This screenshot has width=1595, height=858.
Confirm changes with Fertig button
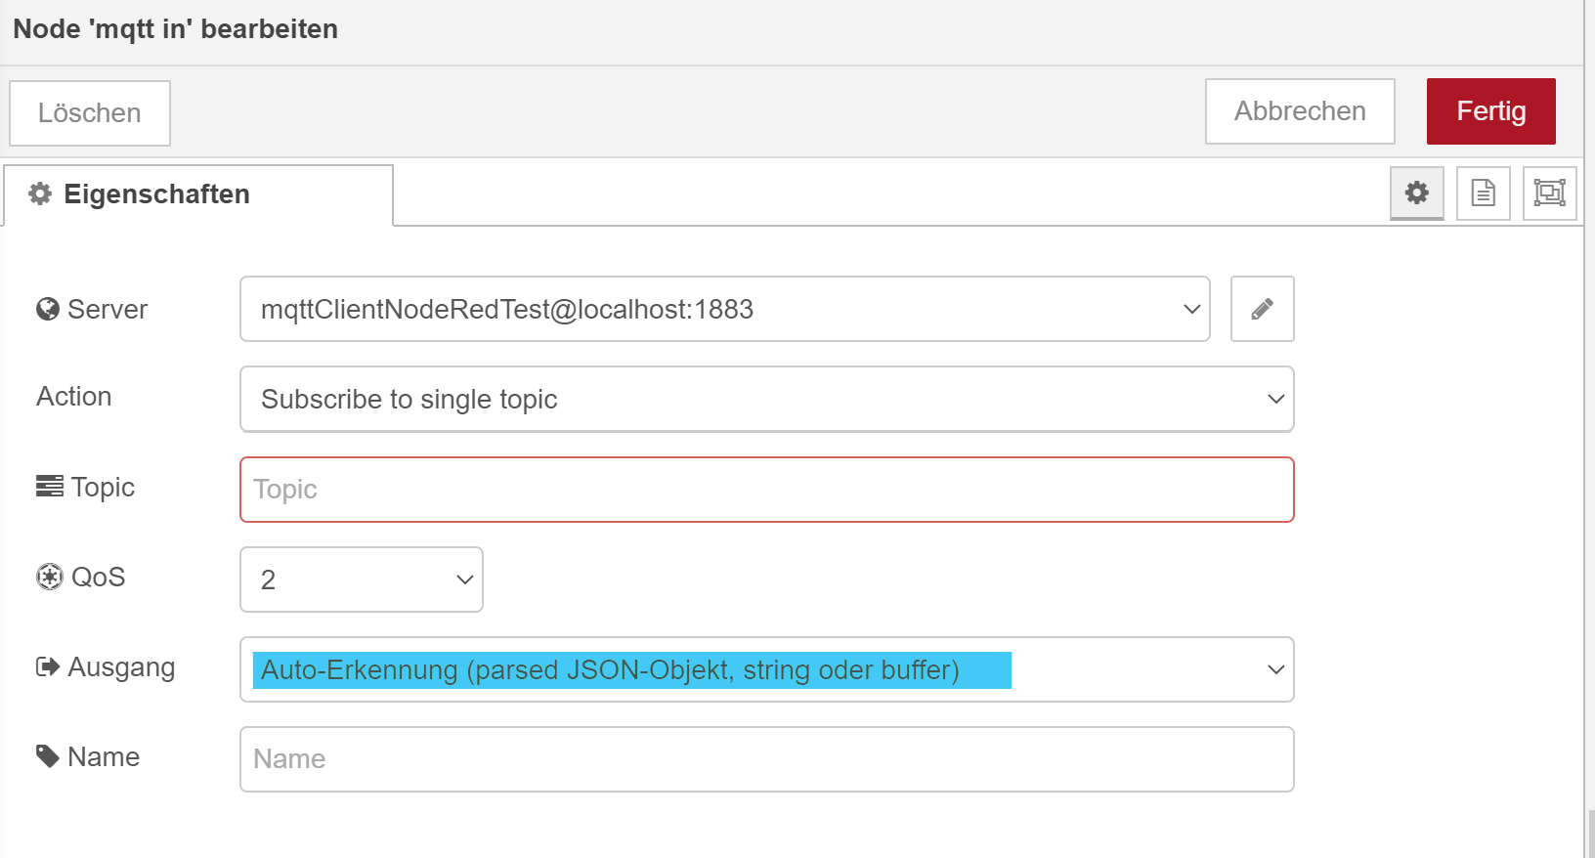pos(1490,111)
